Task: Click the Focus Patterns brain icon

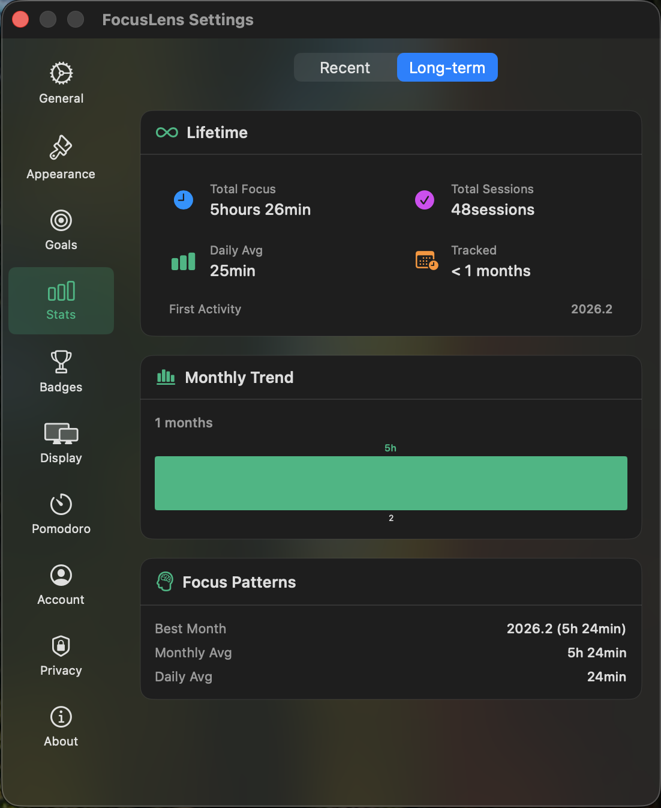Action: [165, 582]
